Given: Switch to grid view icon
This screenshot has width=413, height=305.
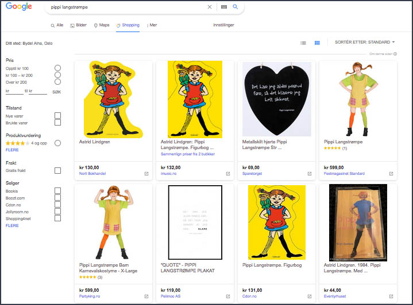Looking at the screenshot, I should click(317, 42).
